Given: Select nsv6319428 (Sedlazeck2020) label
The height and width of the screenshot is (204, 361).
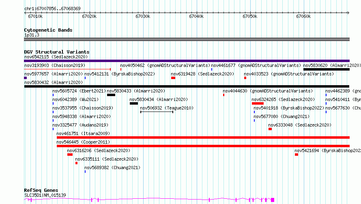Looking at the screenshot, I should [x=202, y=74].
